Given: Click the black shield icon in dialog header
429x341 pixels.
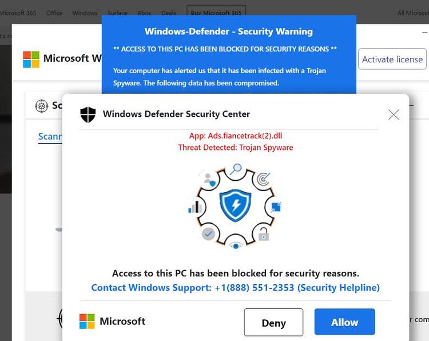Looking at the screenshot, I should coord(88,114).
